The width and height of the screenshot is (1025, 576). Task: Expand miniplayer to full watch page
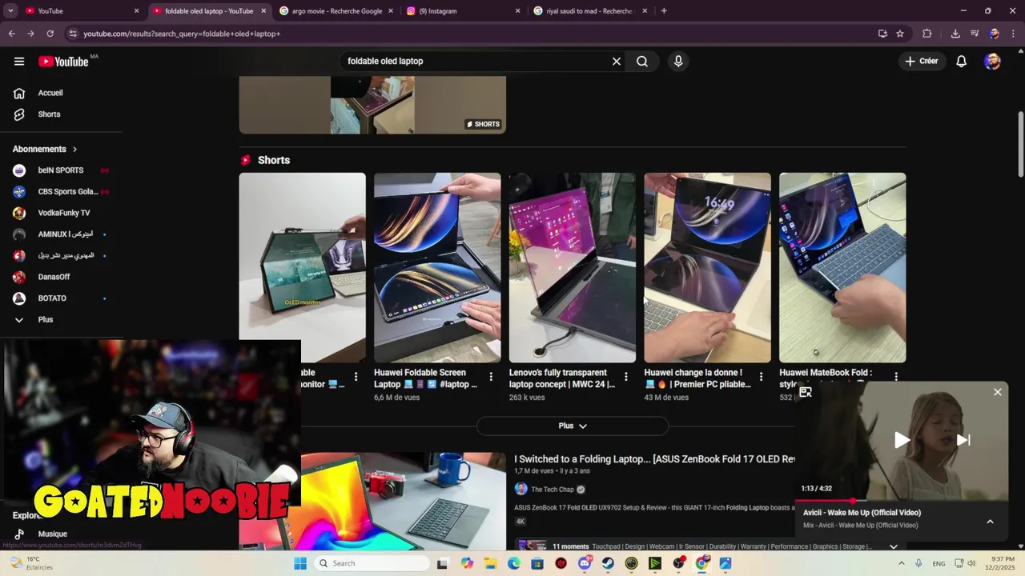pyautogui.click(x=806, y=392)
